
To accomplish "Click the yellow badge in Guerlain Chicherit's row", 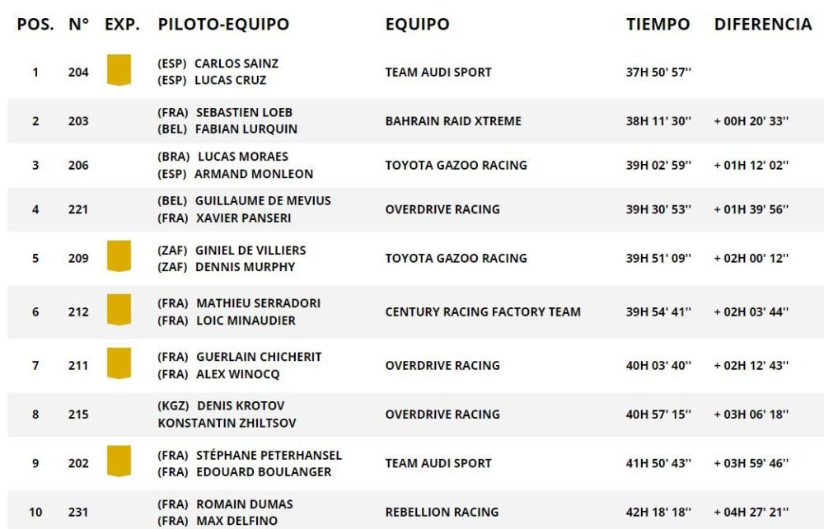I will 119,363.
